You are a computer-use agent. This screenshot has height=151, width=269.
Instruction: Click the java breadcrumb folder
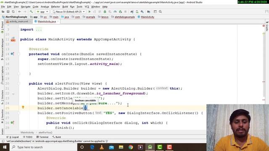[65, 17]
